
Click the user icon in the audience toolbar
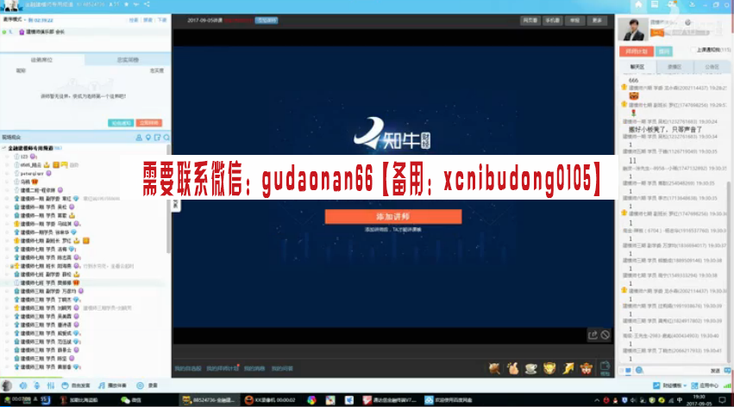point(139,138)
